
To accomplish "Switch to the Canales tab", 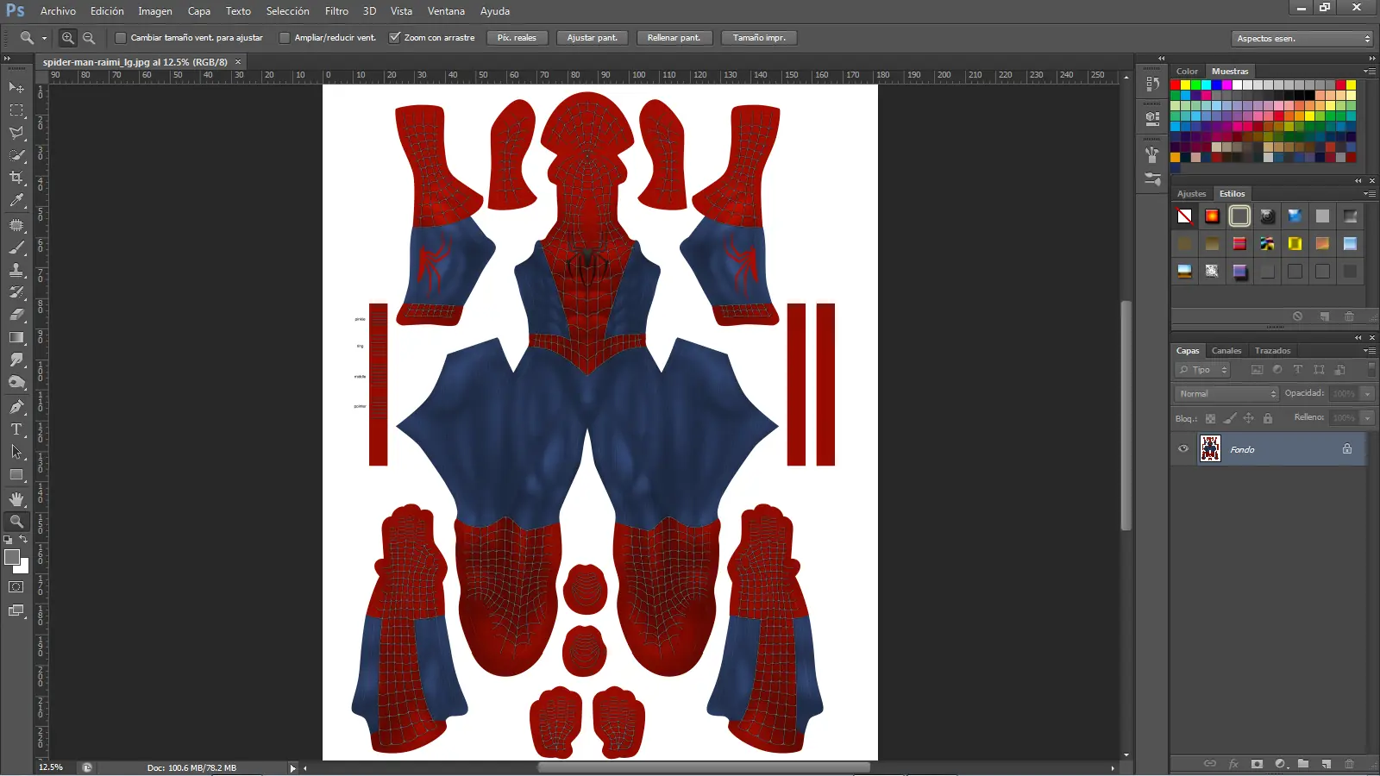I will coord(1226,351).
